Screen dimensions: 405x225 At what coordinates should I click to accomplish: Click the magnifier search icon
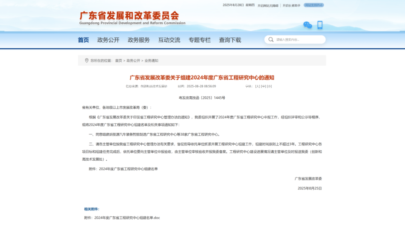point(271,40)
